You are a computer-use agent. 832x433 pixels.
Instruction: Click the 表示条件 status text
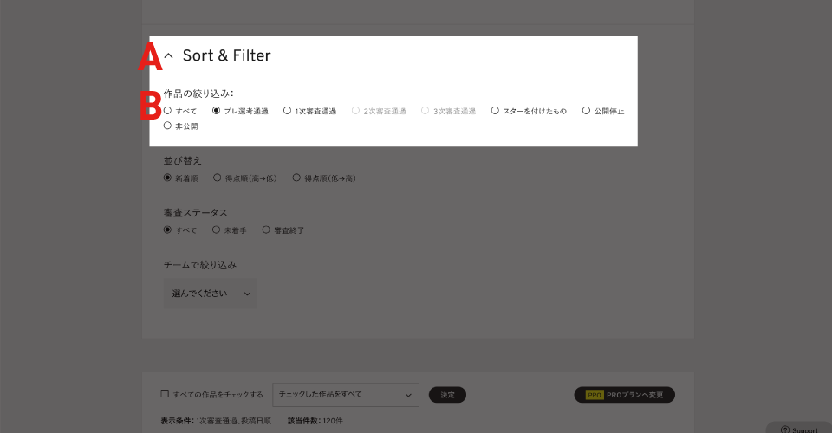216,421
